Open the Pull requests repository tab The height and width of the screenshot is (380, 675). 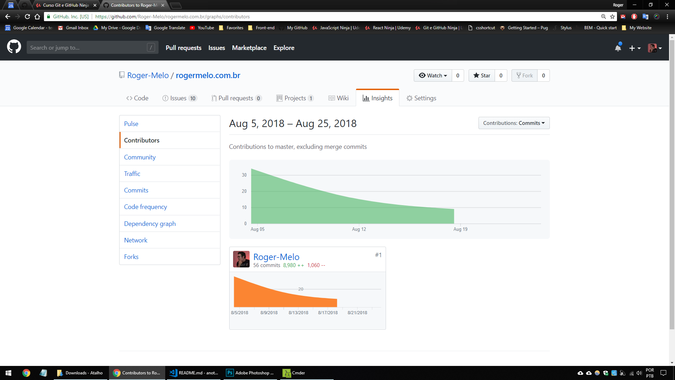click(x=237, y=98)
